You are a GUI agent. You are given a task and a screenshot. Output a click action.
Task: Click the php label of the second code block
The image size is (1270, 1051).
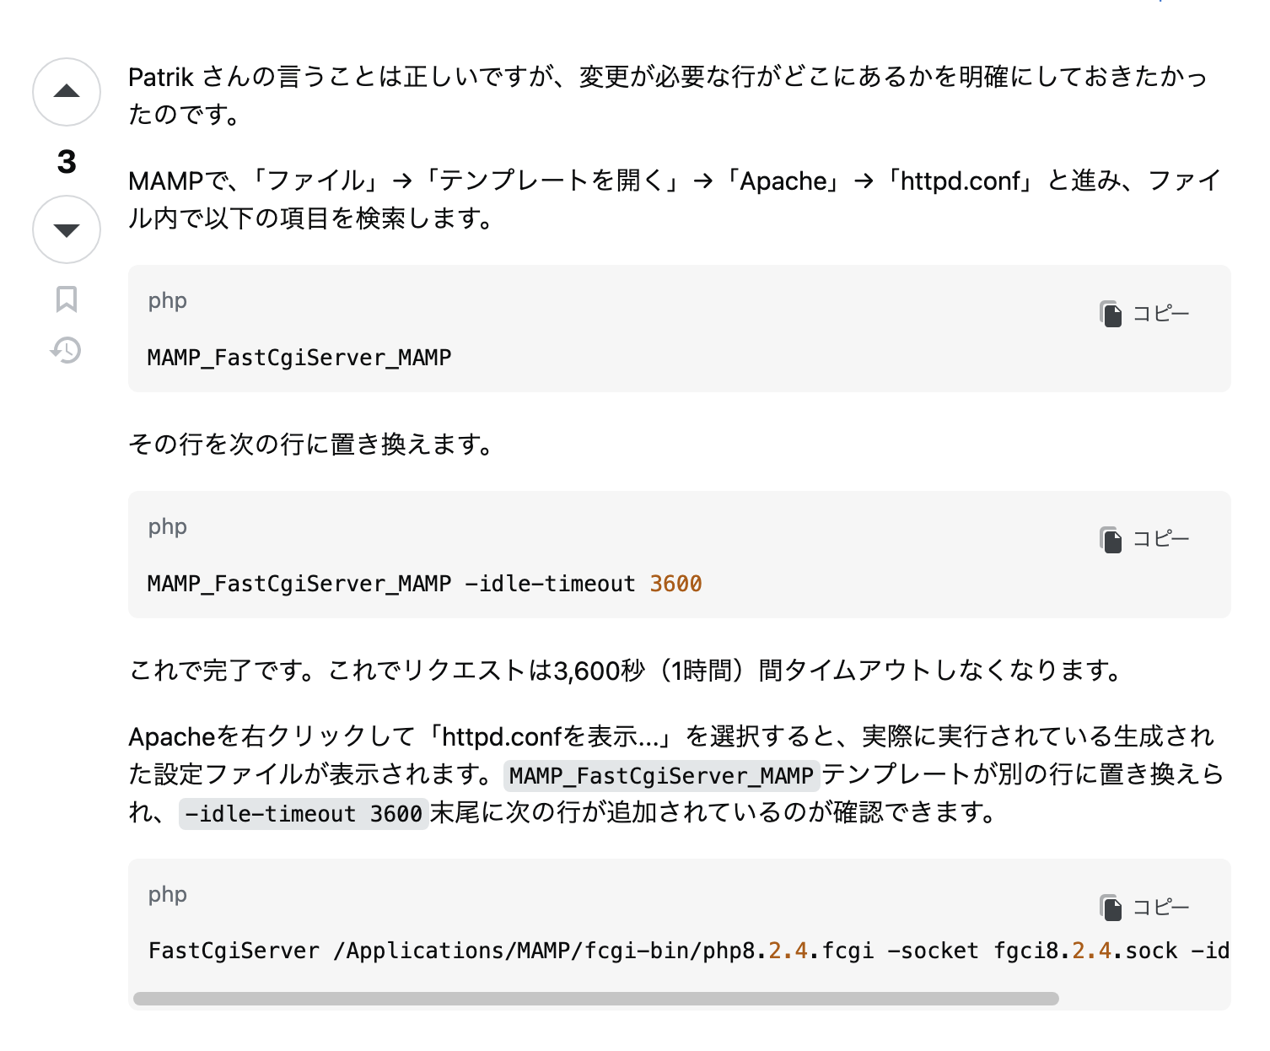tap(167, 527)
